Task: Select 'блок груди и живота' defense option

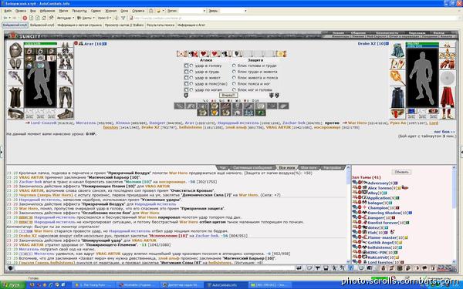Action: click(x=234, y=72)
